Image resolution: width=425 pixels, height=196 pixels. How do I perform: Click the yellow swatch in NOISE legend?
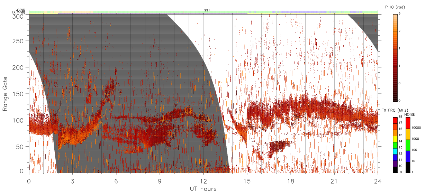[407, 133]
